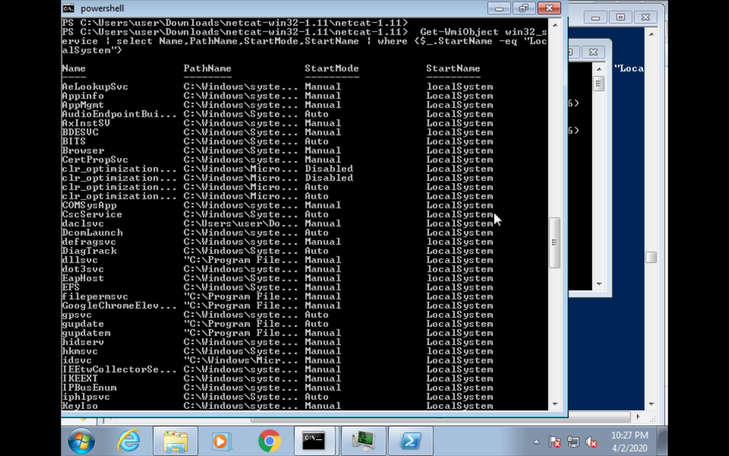Click the IKEEXT service name
729x456 pixels.
pos(80,378)
